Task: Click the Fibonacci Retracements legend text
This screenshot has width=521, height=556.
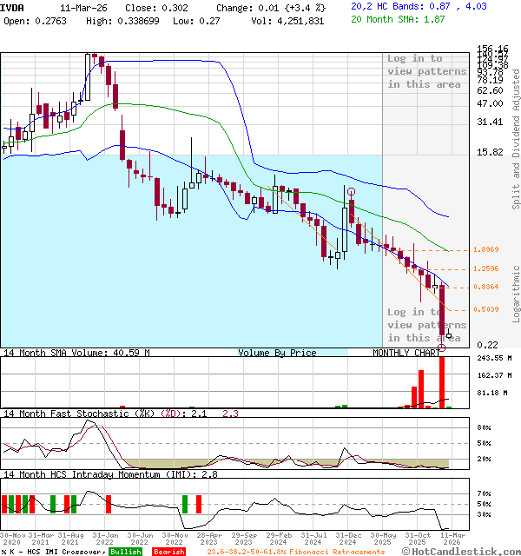Action: click(295, 552)
